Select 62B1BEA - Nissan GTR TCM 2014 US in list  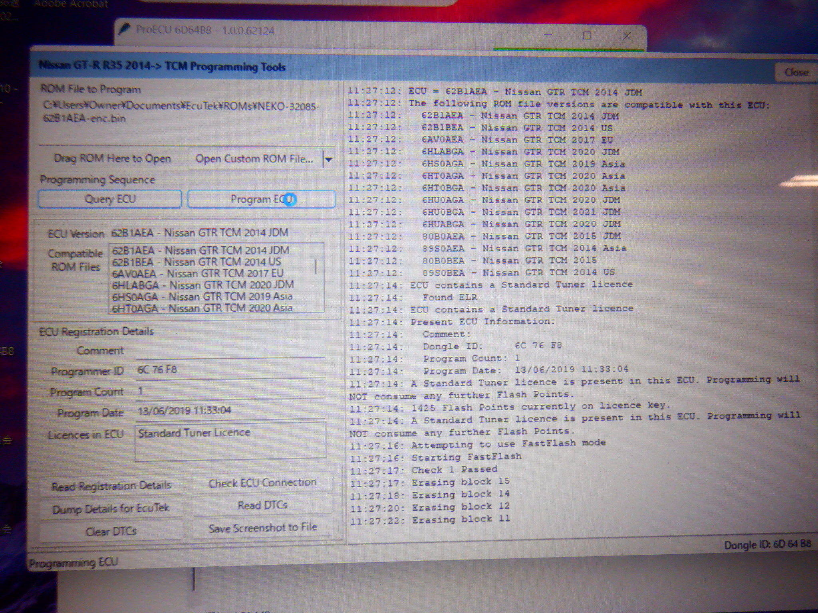197,262
